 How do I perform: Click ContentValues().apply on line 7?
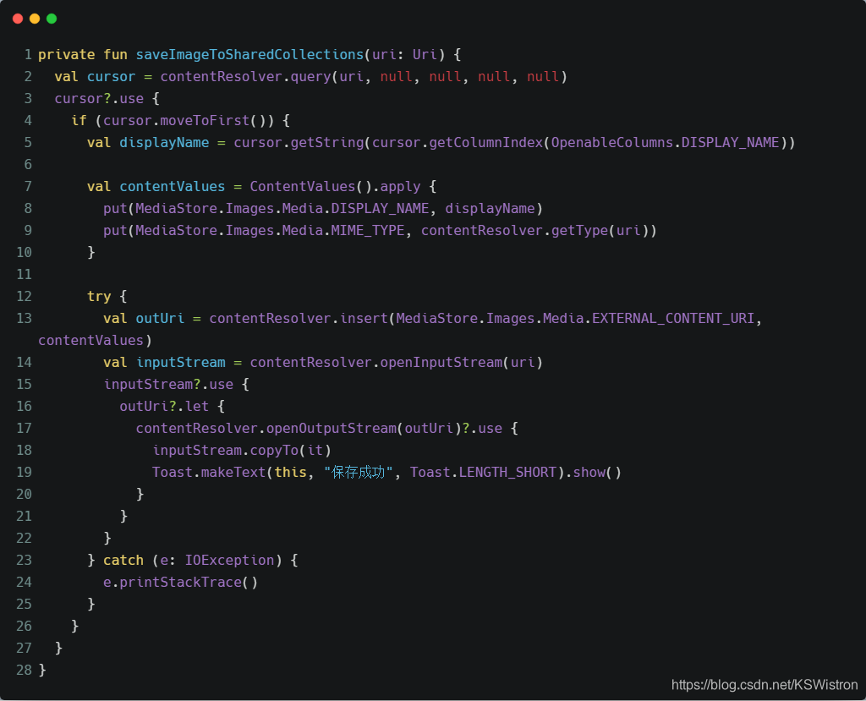coord(335,187)
